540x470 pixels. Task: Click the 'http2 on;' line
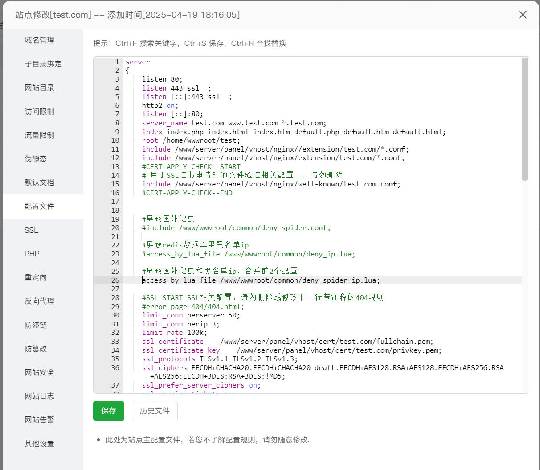click(160, 106)
